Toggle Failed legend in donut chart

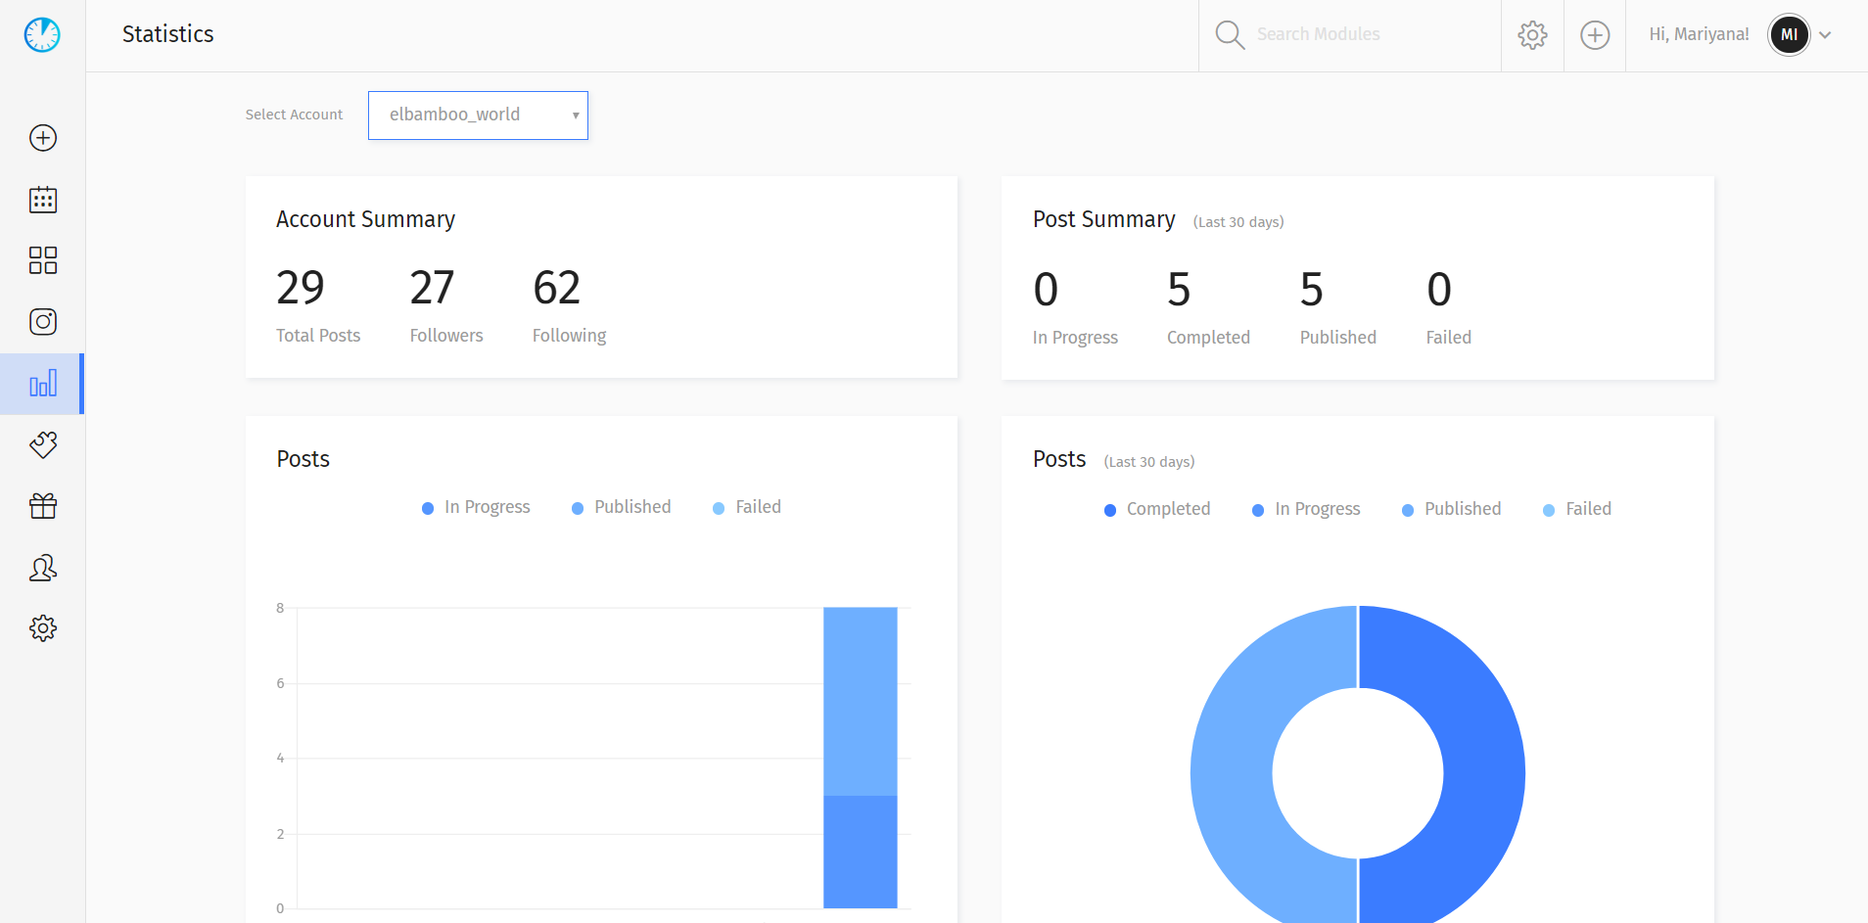[x=1577, y=509]
